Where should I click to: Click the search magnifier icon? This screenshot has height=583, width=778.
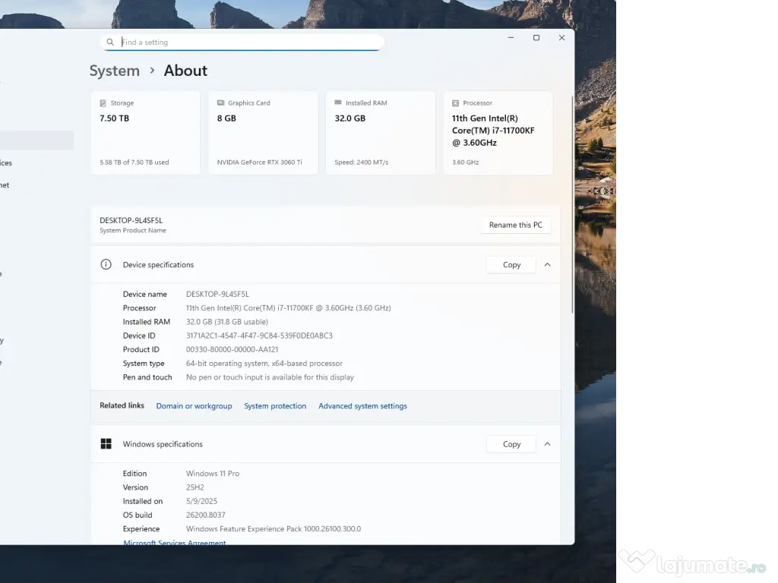coord(110,43)
